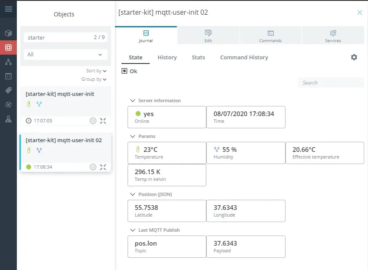
Task: Open the state settings gear icon
Action: tap(354, 57)
